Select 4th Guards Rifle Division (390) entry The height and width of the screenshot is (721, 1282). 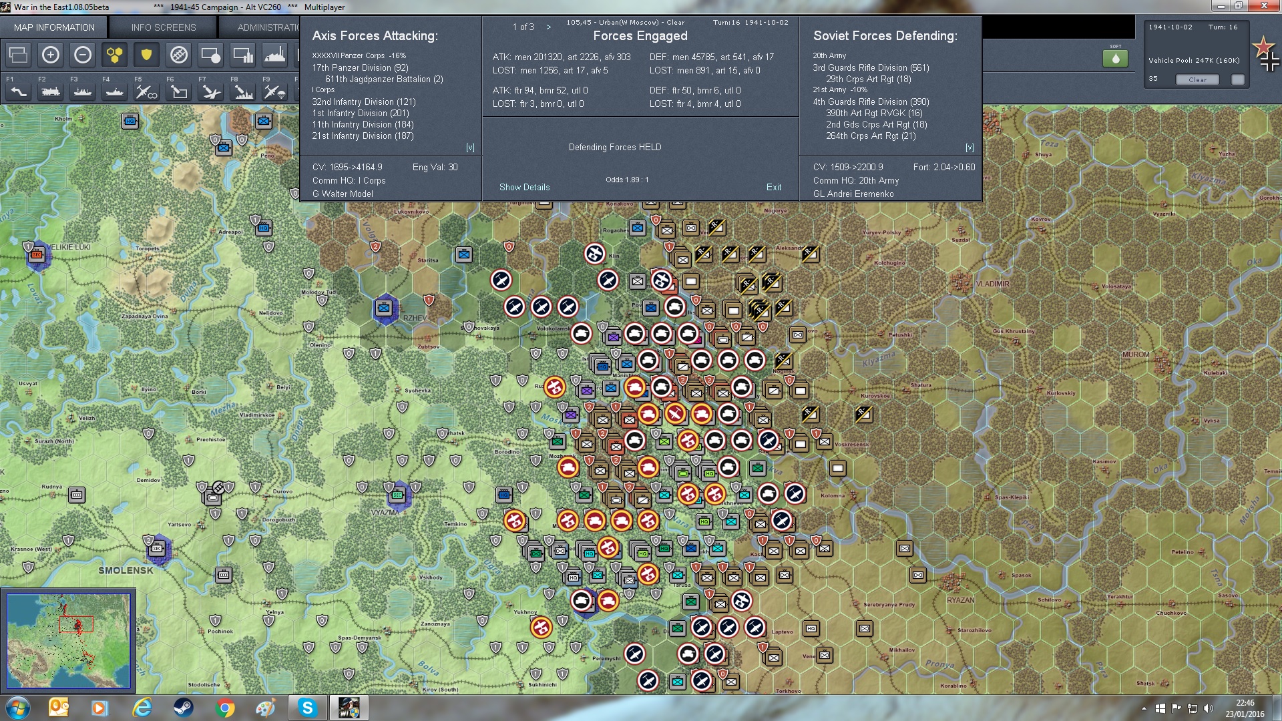tap(871, 102)
